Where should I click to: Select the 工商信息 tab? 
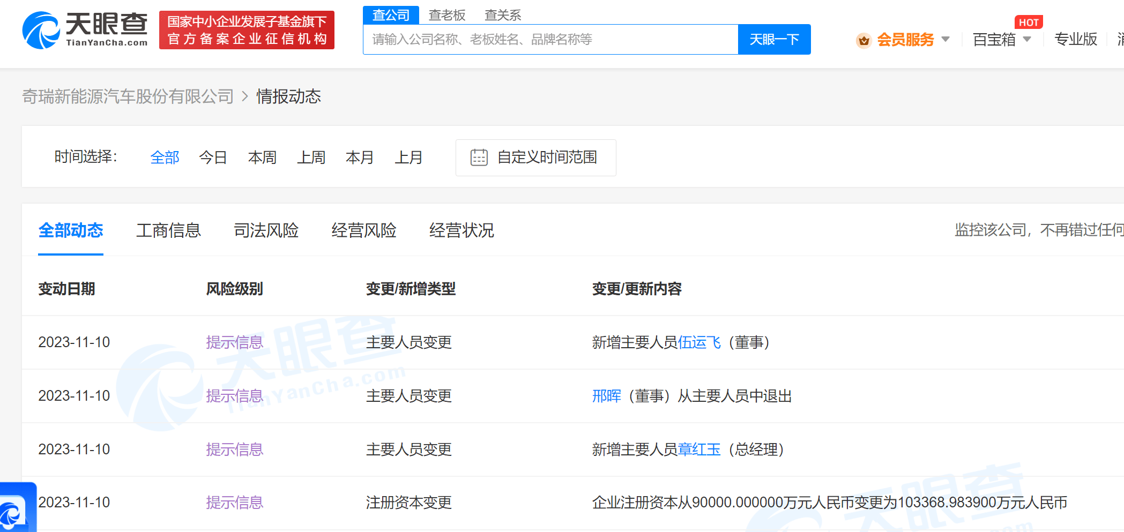168,230
